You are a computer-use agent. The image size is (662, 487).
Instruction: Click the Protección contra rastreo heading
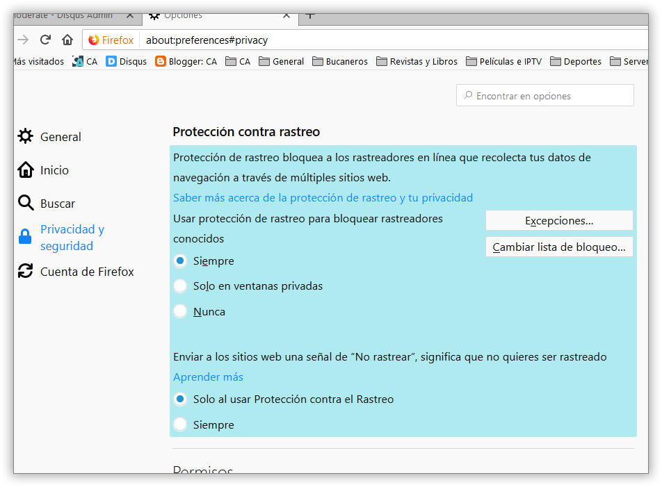246,132
